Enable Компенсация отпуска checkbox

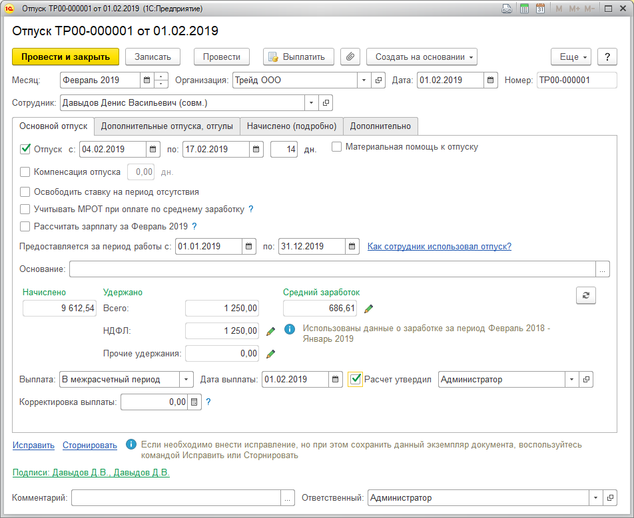[x=25, y=172]
